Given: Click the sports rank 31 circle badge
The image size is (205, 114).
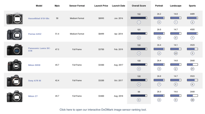Looking at the screenshot, I should (192, 69).
